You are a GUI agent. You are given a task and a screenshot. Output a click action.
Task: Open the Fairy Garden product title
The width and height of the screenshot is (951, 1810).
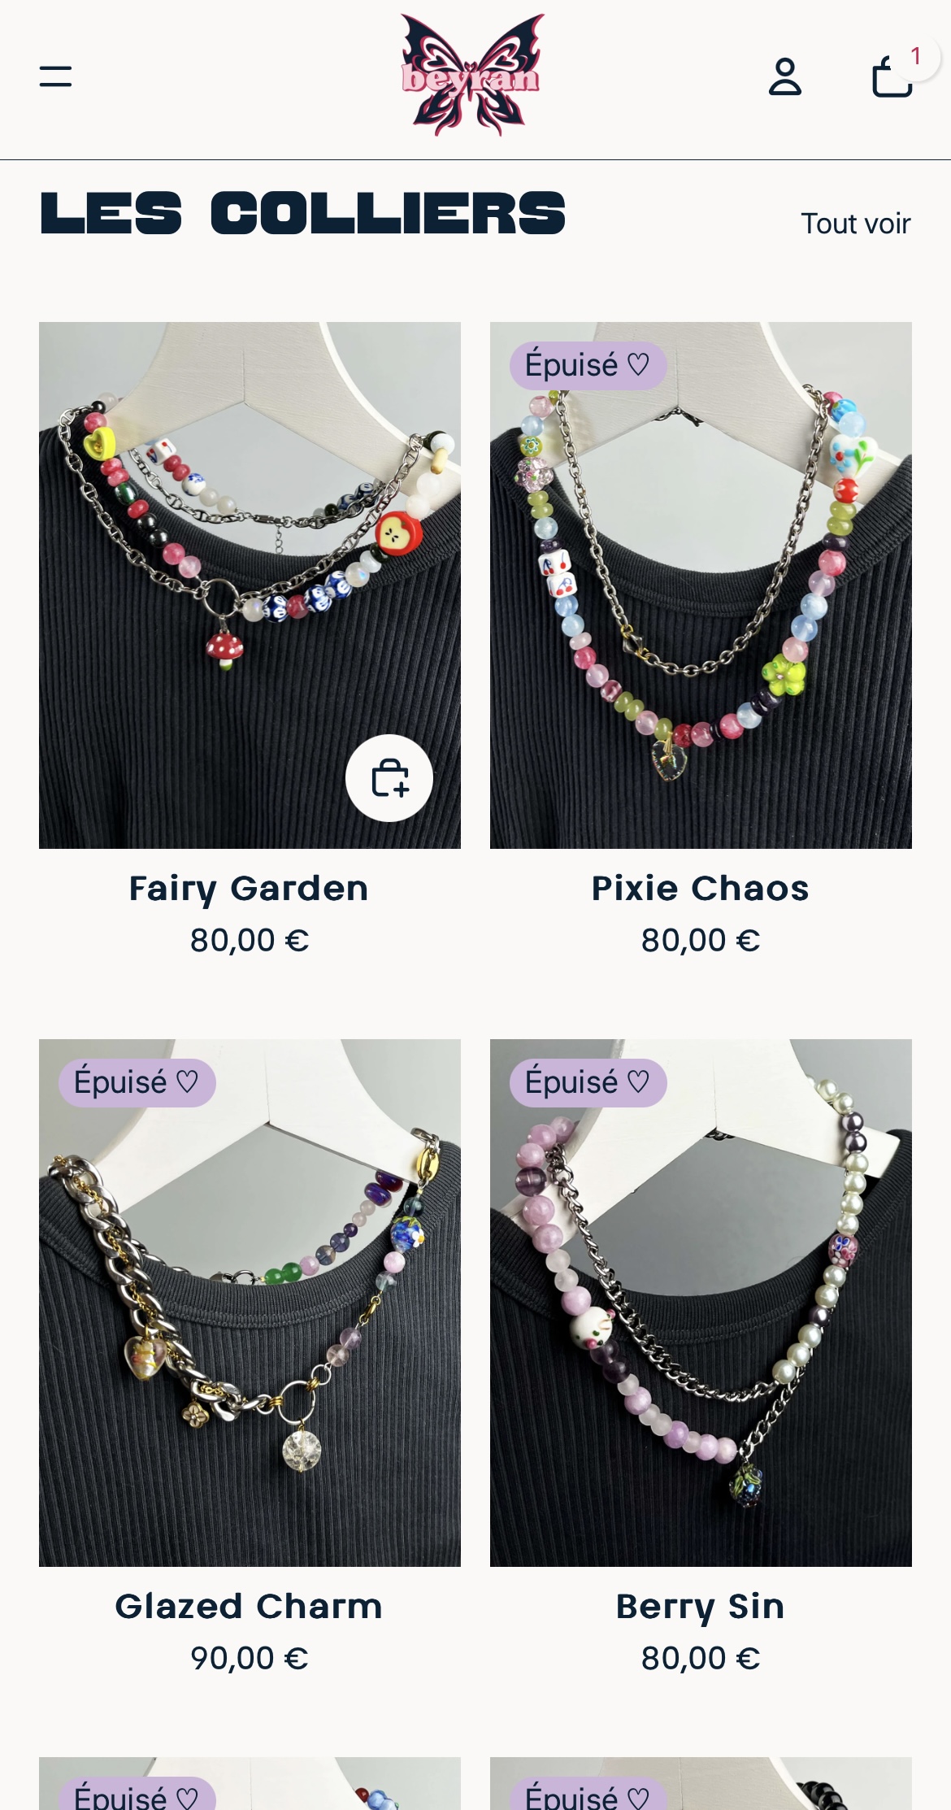[249, 889]
